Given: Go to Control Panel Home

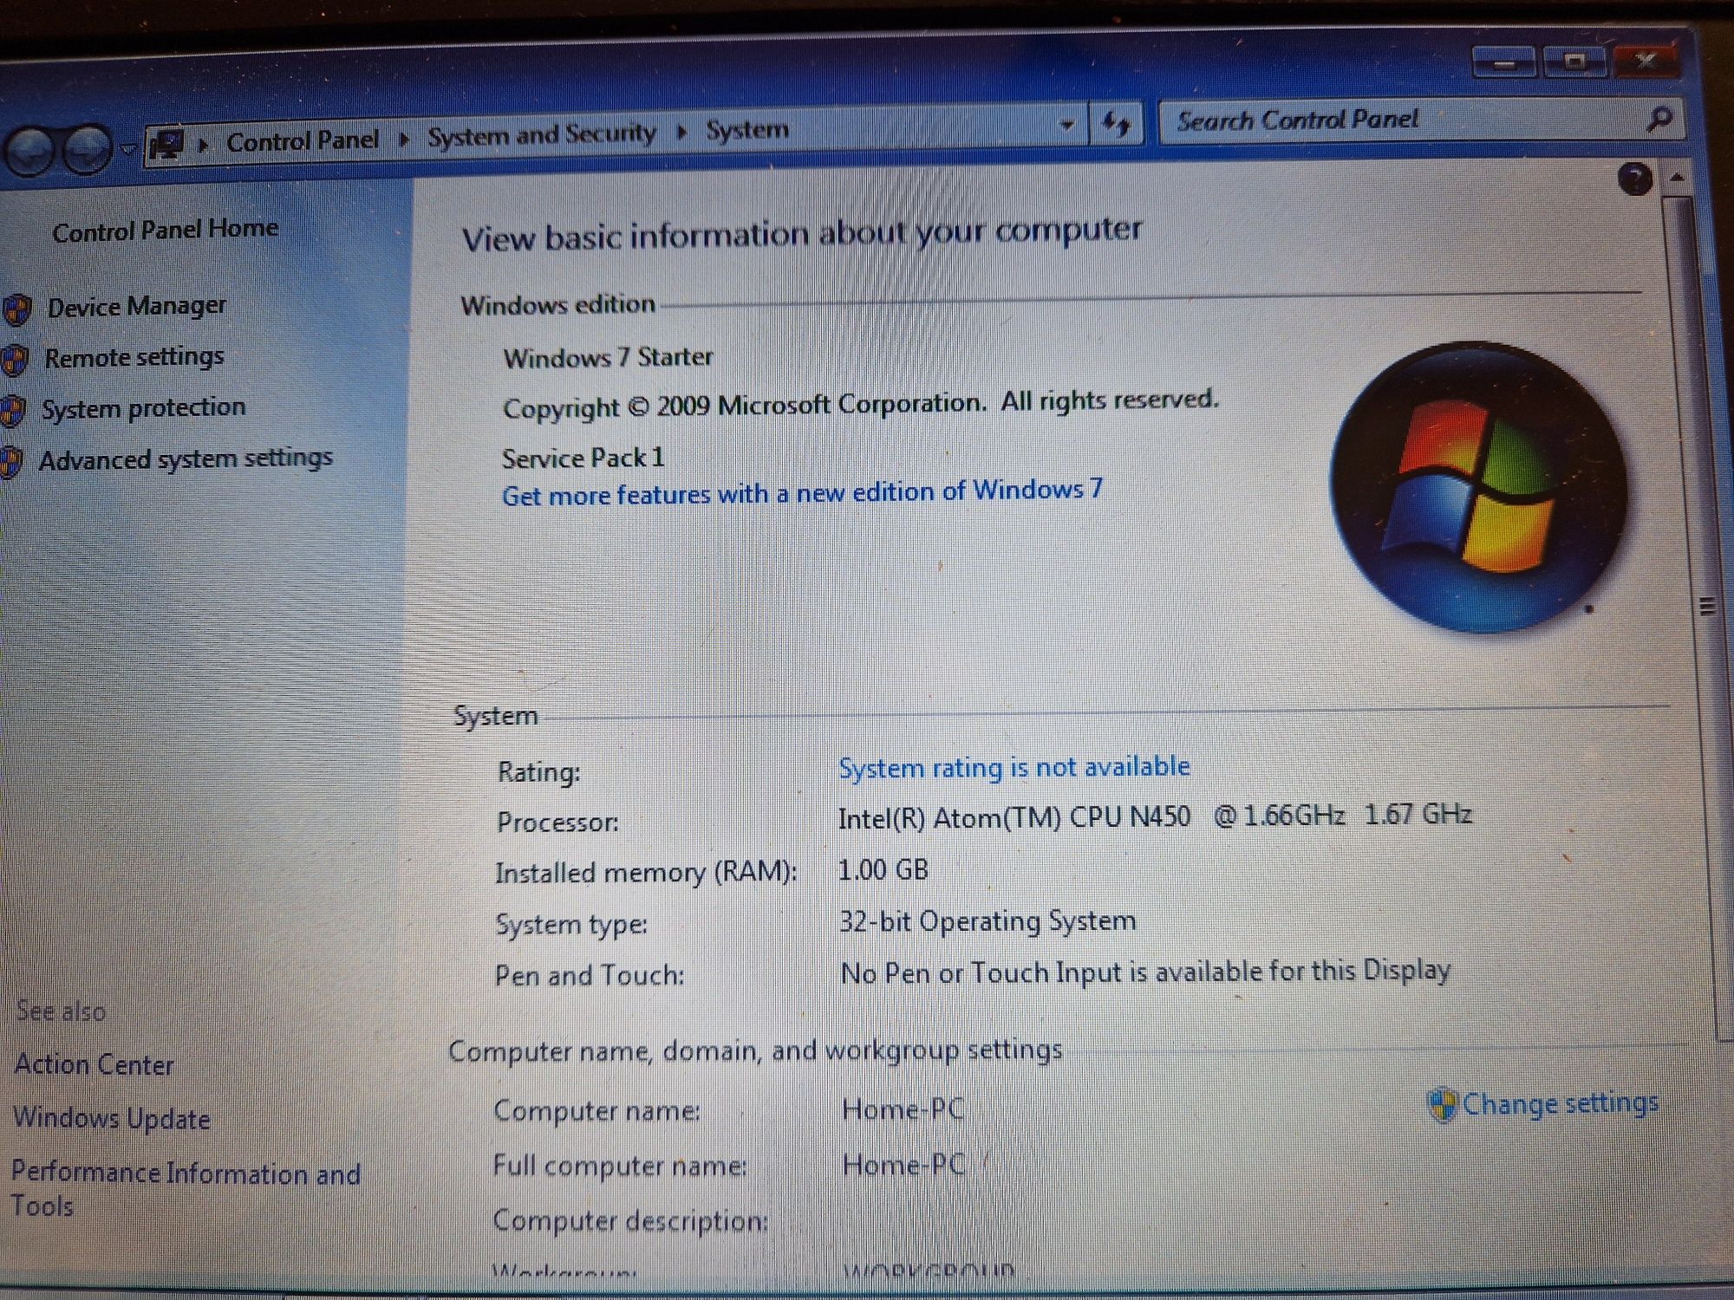Looking at the screenshot, I should pyautogui.click(x=166, y=231).
